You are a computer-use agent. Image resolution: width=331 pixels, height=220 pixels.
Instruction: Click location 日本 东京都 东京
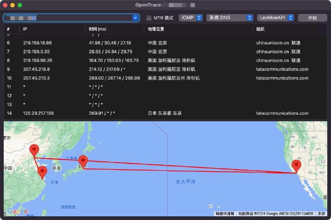pyautogui.click(x=165, y=113)
